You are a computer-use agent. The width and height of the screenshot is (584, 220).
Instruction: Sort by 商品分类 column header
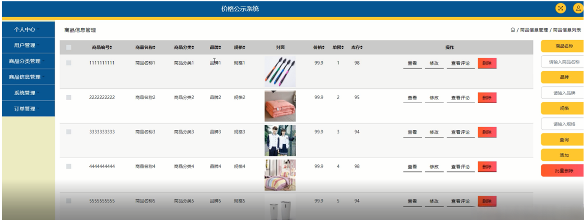tap(185, 47)
